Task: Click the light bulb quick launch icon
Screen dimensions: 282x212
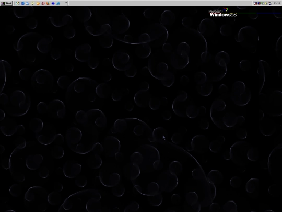Action: coord(33,3)
